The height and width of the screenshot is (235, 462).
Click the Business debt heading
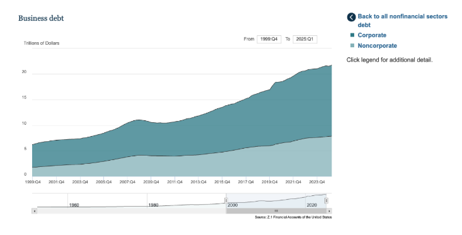pyautogui.click(x=41, y=18)
